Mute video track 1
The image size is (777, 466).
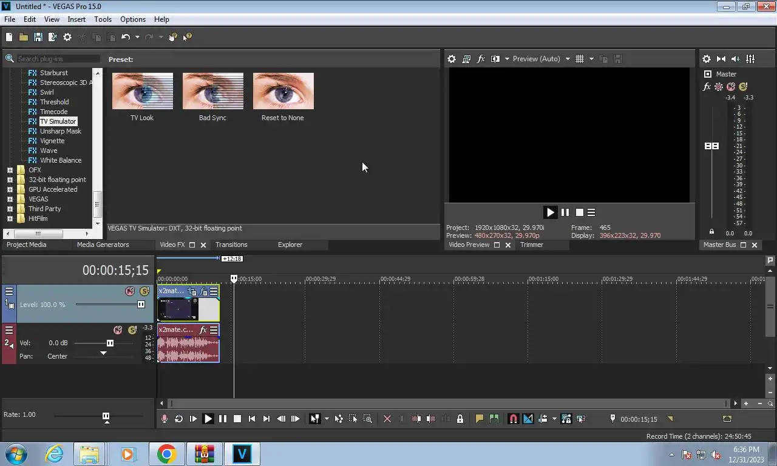click(x=130, y=291)
